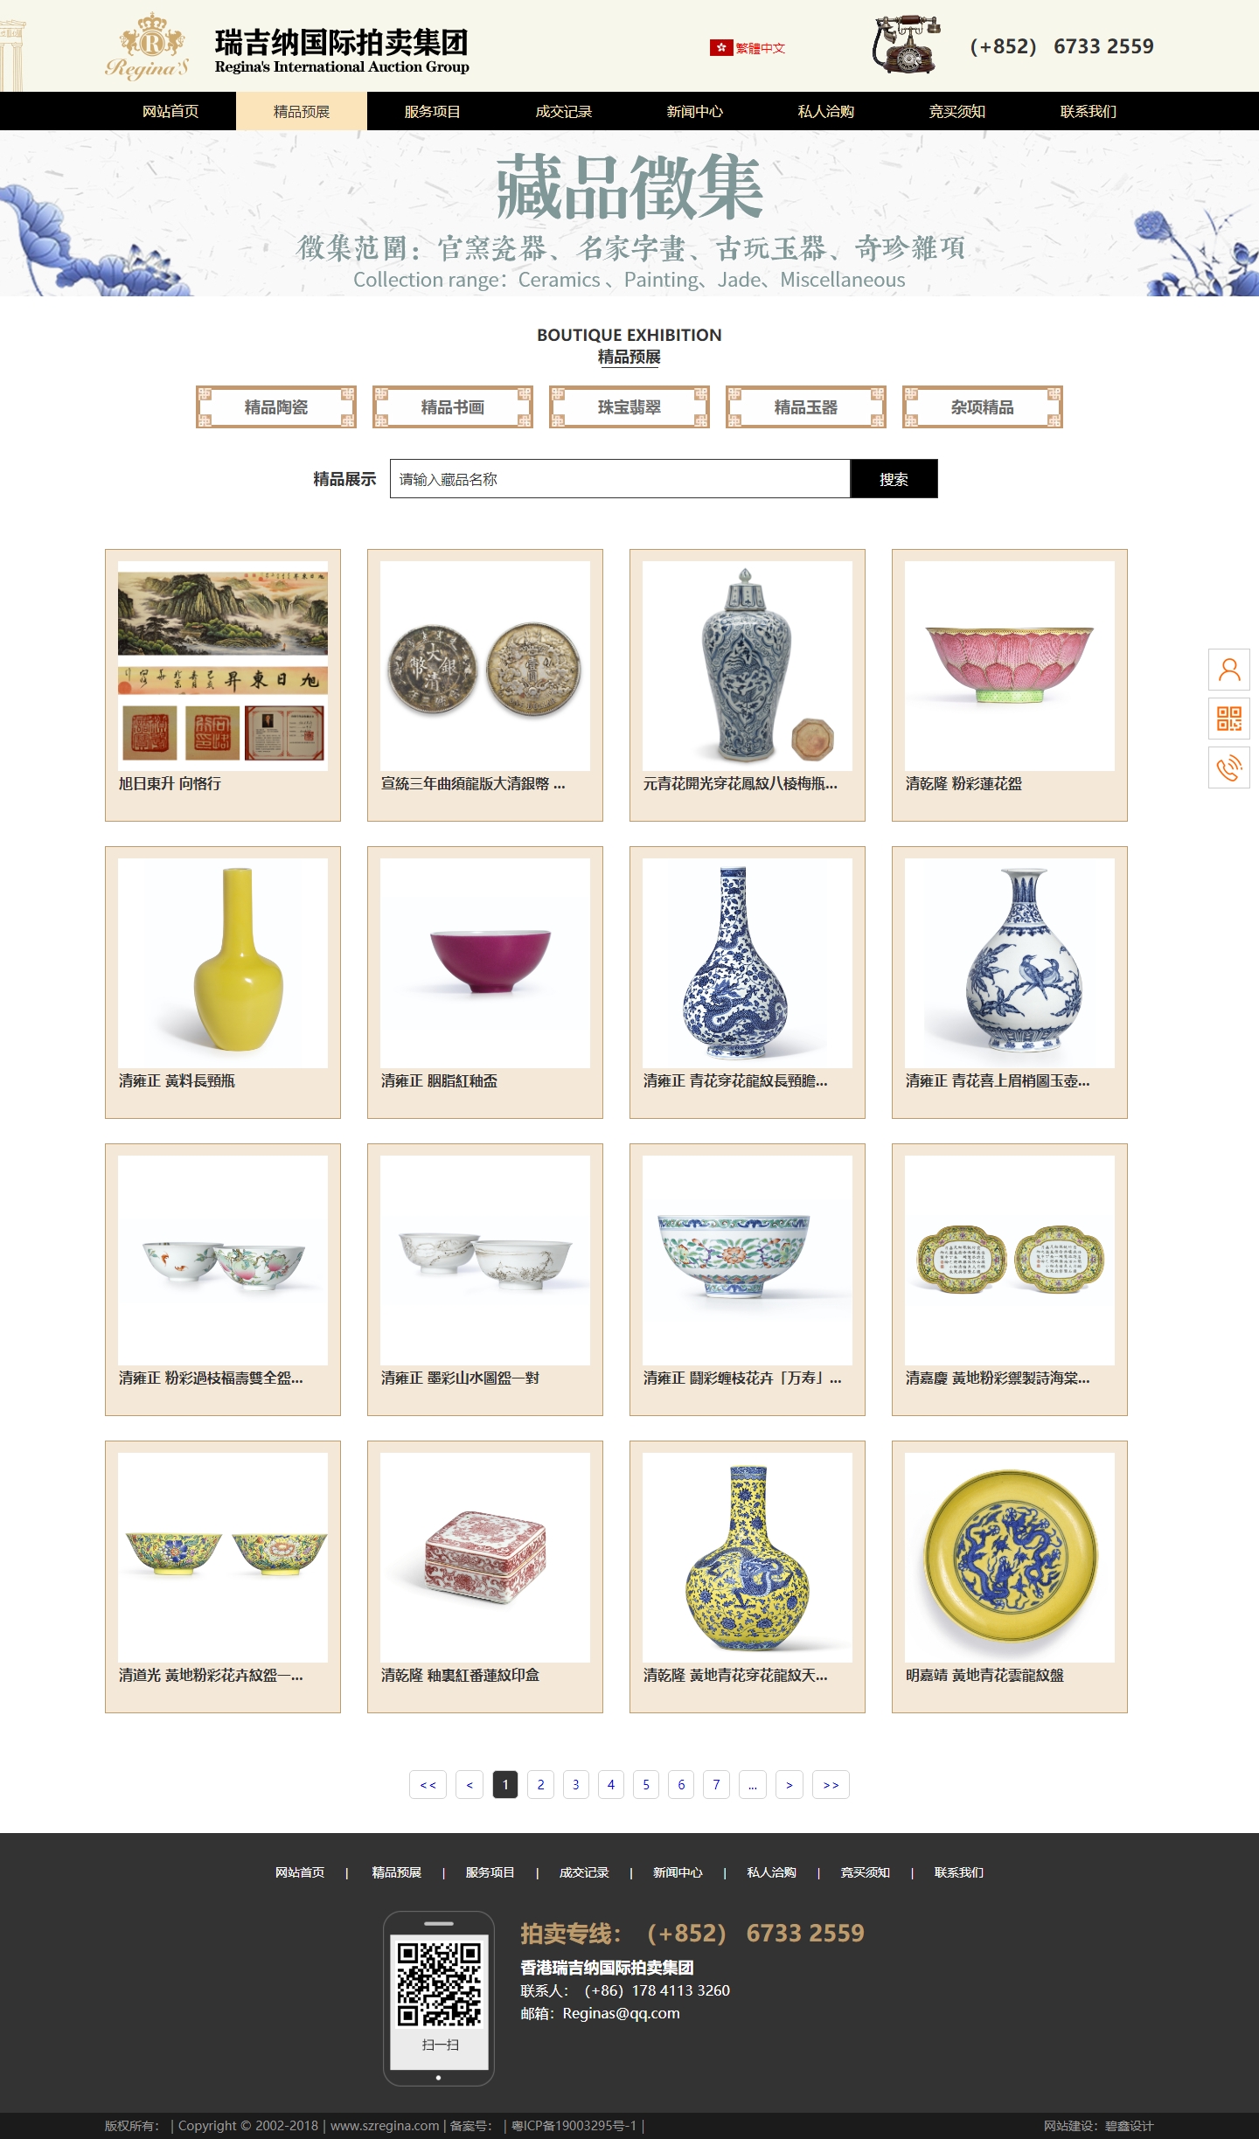This screenshot has width=1259, height=2139.
Task: Select the 精品陶瓷 category tab
Action: 276,407
